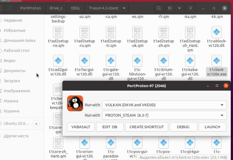Open the search icon in file manager
Image resolution: width=233 pixels, height=160 pixels.
pyautogui.click(x=159, y=8)
